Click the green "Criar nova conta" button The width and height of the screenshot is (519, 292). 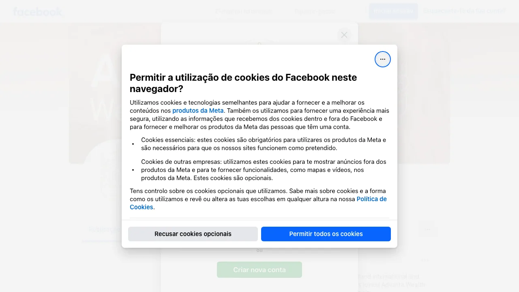coord(259,270)
